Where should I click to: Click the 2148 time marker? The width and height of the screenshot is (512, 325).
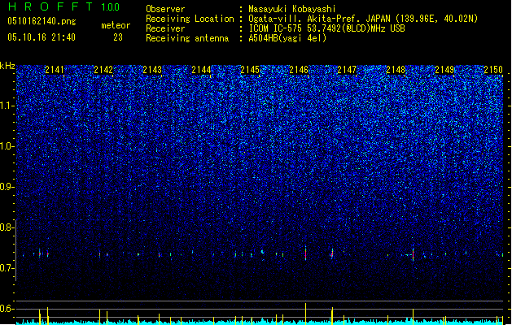(x=396, y=70)
